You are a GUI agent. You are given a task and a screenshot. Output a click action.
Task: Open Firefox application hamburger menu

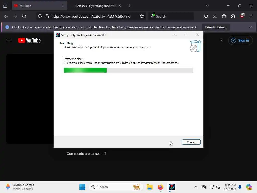(251, 16)
